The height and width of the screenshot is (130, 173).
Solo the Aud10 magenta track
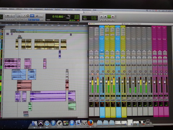[159, 74]
